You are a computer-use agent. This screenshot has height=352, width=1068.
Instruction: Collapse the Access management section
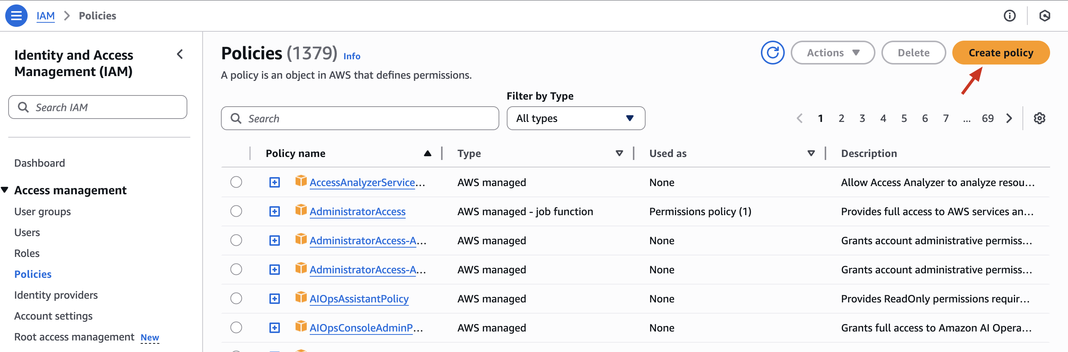click(4, 190)
